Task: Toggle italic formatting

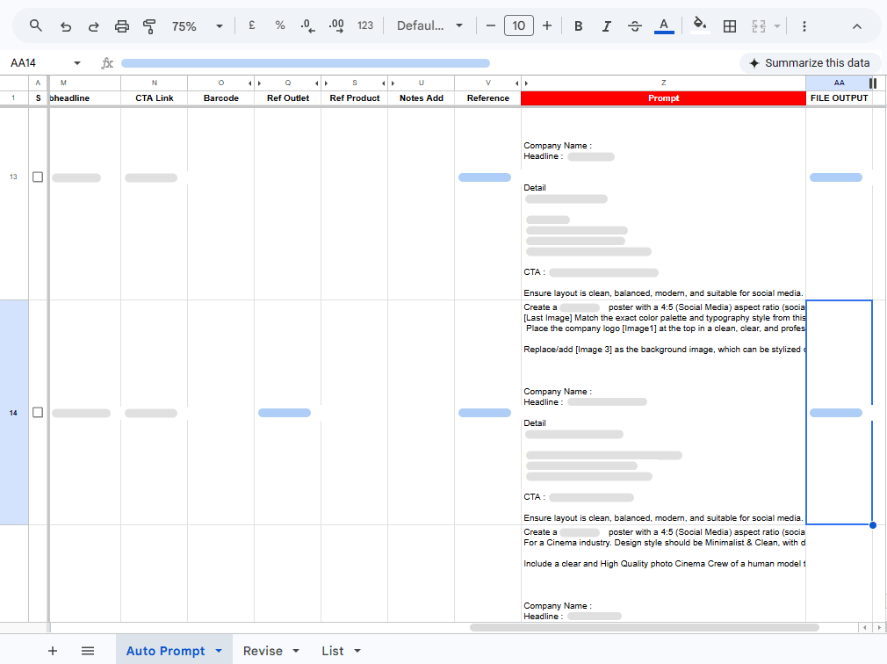Action: [607, 26]
